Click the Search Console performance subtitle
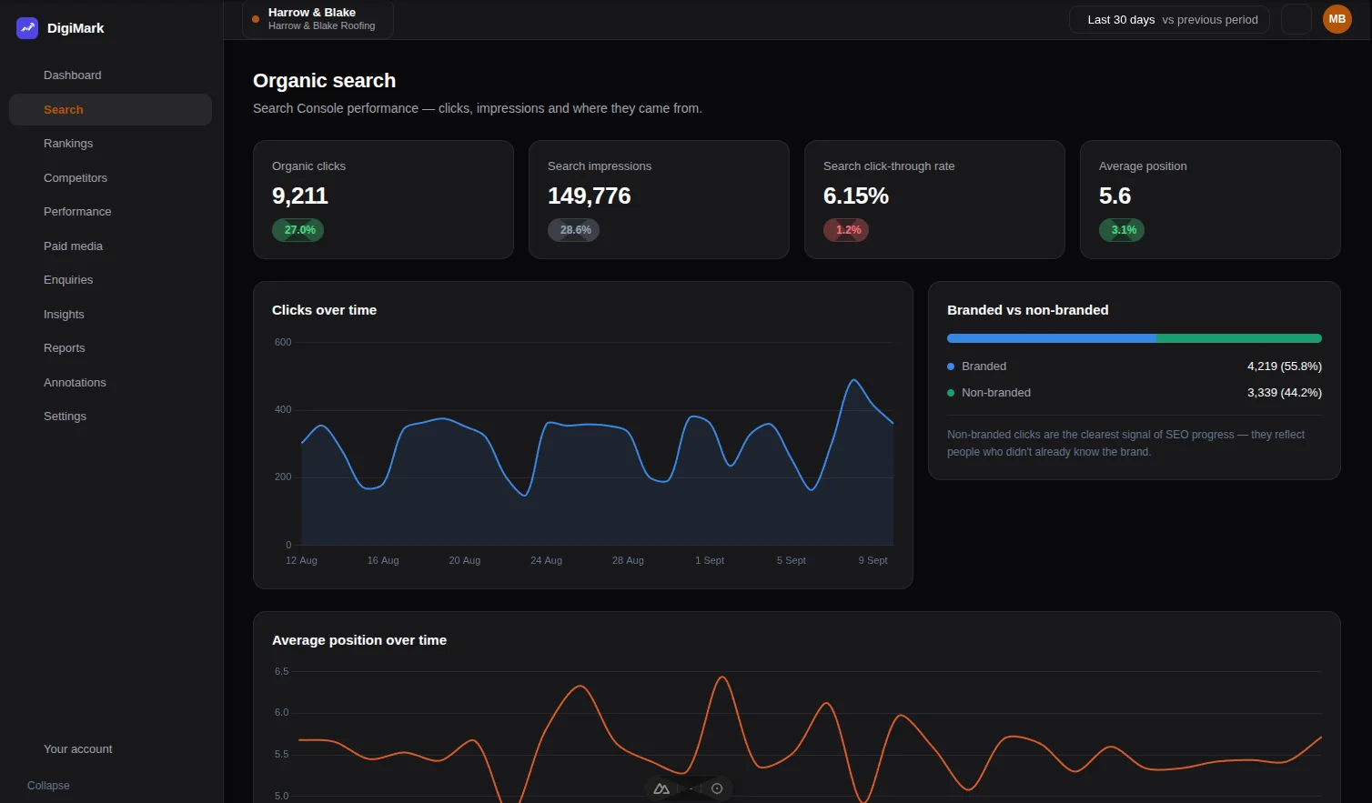1372x803 pixels. (478, 108)
